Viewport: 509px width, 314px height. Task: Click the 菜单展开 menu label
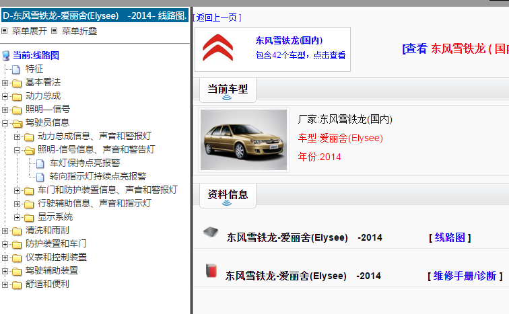click(30, 31)
